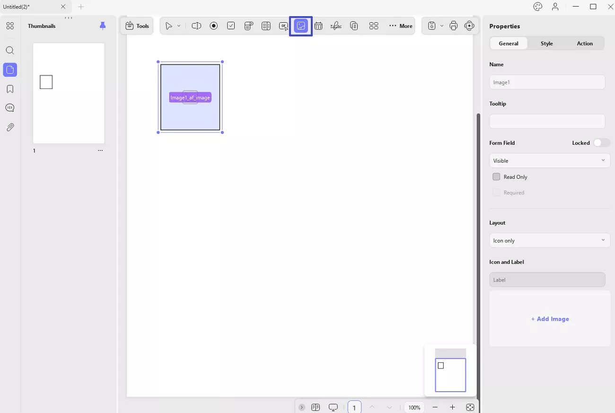Open the home grid icon in sidebar

pos(10,26)
